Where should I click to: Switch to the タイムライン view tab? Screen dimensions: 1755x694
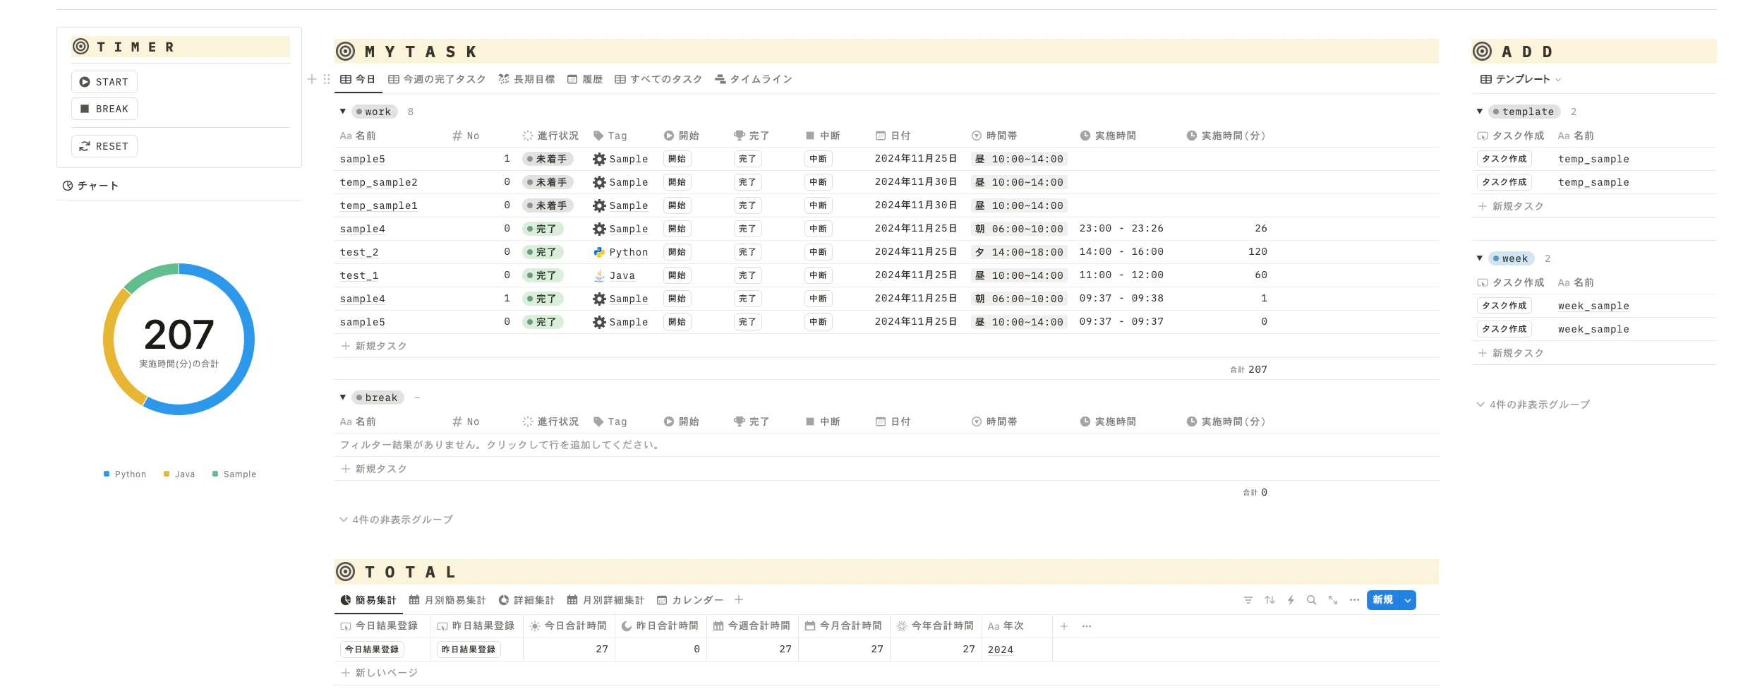[754, 79]
